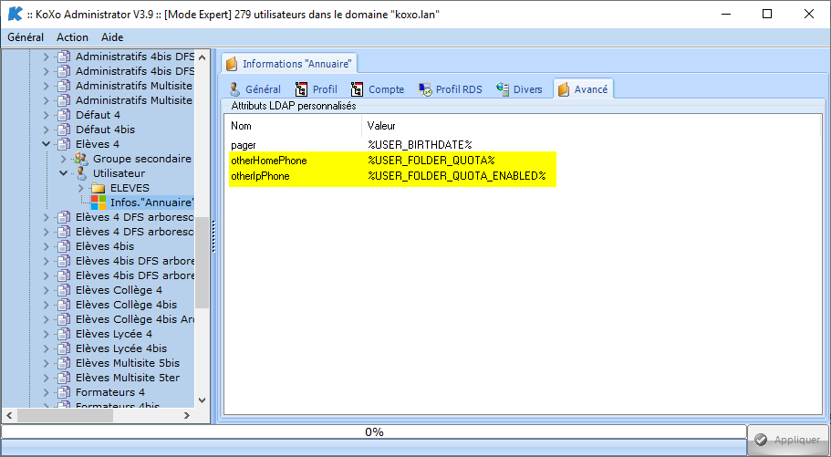This screenshot has width=831, height=457.
Task: Click the Elèves Lycée 4bis template icon
Action: point(64,348)
